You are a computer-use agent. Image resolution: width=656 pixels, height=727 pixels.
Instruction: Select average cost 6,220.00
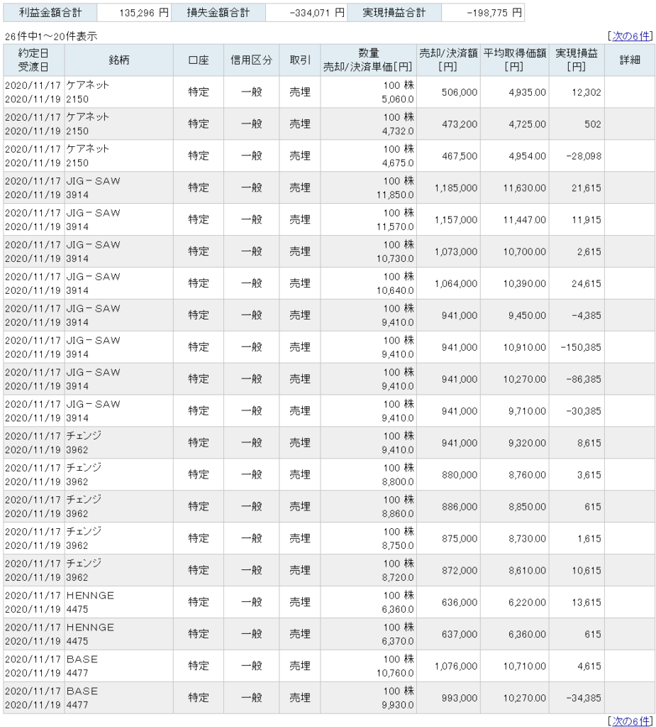click(x=527, y=602)
